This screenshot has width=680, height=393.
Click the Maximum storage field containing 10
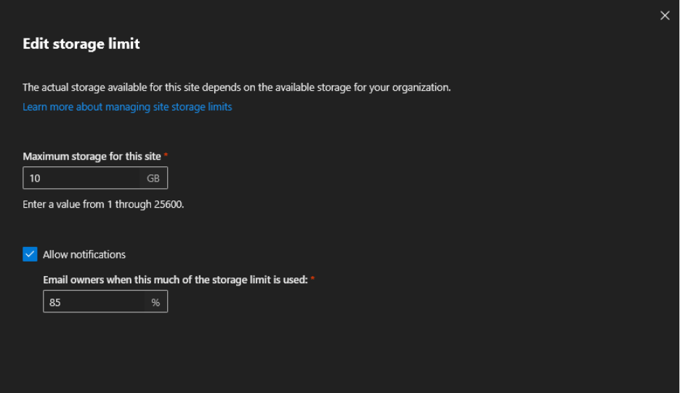pyautogui.click(x=81, y=178)
